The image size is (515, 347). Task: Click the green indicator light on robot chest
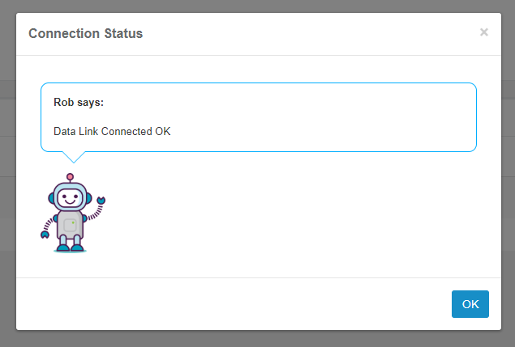pyautogui.click(x=73, y=222)
